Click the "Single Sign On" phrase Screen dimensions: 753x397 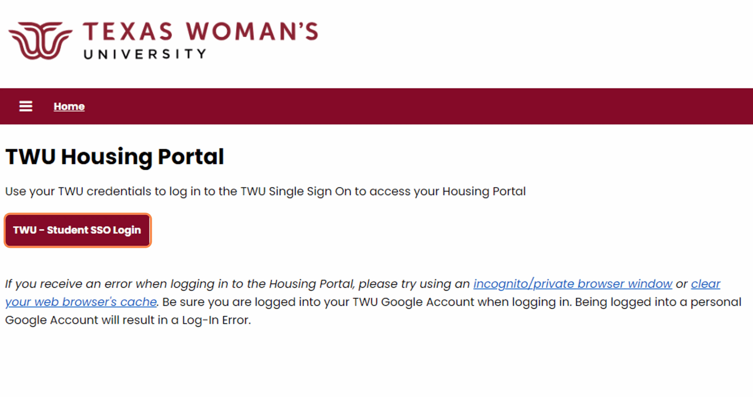[310, 191]
